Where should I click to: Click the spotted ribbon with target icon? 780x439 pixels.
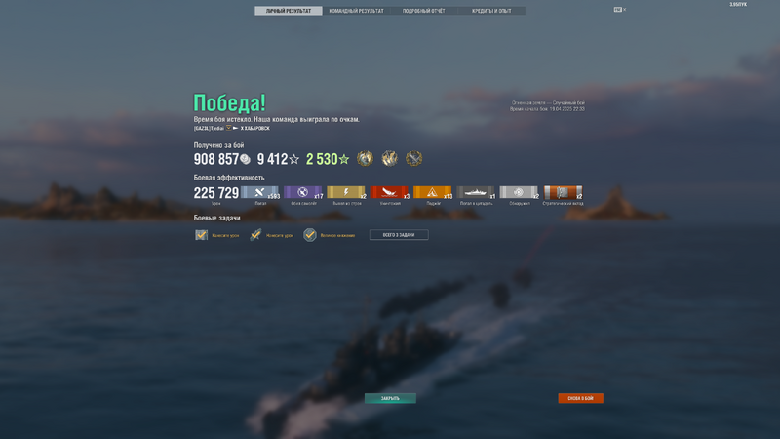pyautogui.click(x=520, y=192)
